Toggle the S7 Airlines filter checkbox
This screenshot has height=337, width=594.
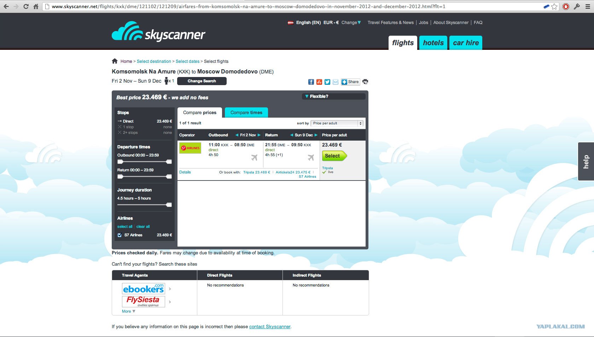click(120, 235)
